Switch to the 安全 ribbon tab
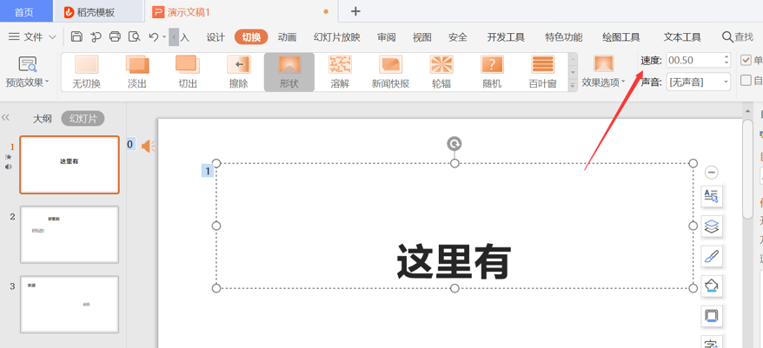 point(458,37)
